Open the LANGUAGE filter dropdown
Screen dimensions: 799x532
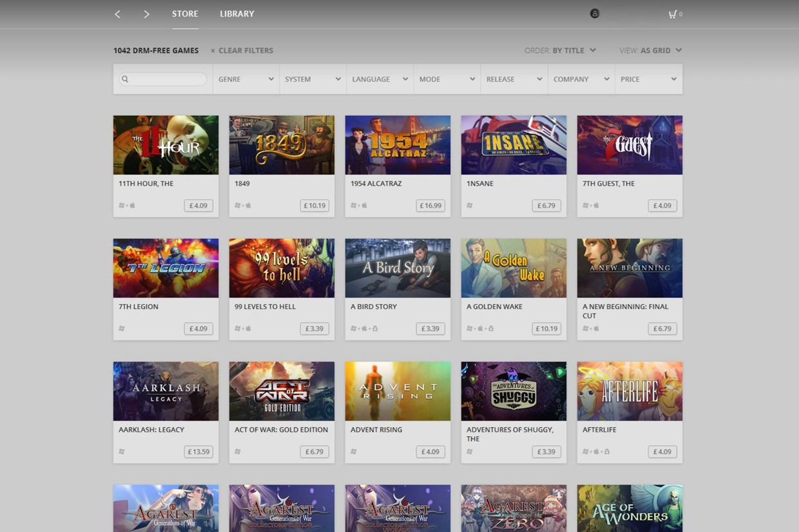tap(379, 79)
